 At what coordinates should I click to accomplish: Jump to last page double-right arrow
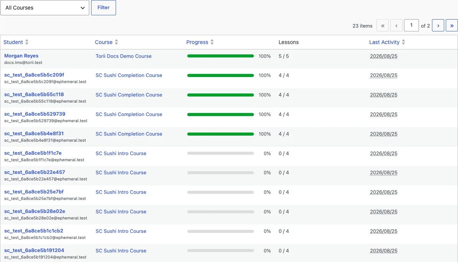click(x=451, y=25)
